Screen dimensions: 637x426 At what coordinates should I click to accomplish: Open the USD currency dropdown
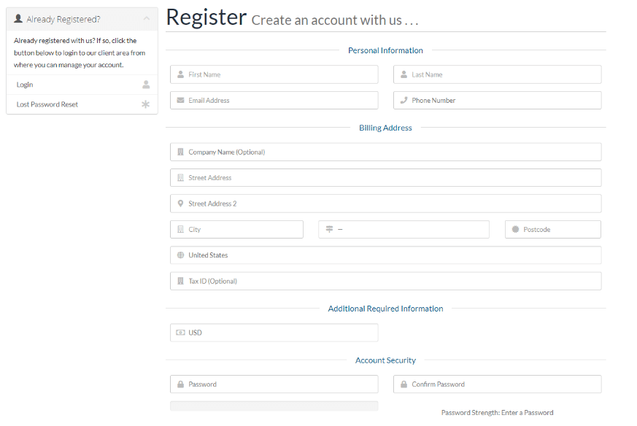274,333
